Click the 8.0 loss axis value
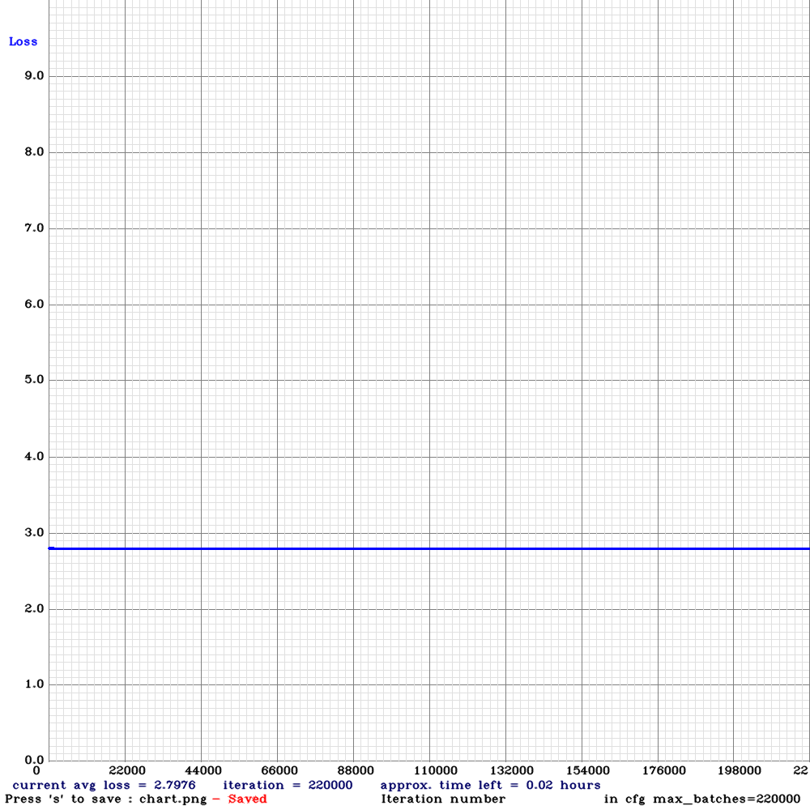Image resolution: width=810 pixels, height=810 pixels. click(34, 152)
